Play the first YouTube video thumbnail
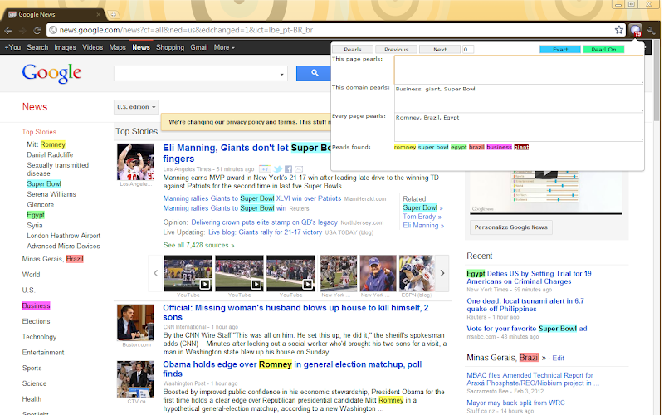 pyautogui.click(x=188, y=273)
